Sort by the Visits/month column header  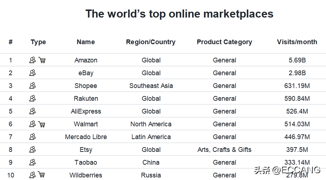297,42
